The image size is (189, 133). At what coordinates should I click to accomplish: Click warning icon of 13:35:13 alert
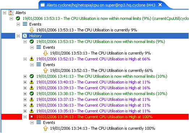pyautogui.click(x=32, y=111)
